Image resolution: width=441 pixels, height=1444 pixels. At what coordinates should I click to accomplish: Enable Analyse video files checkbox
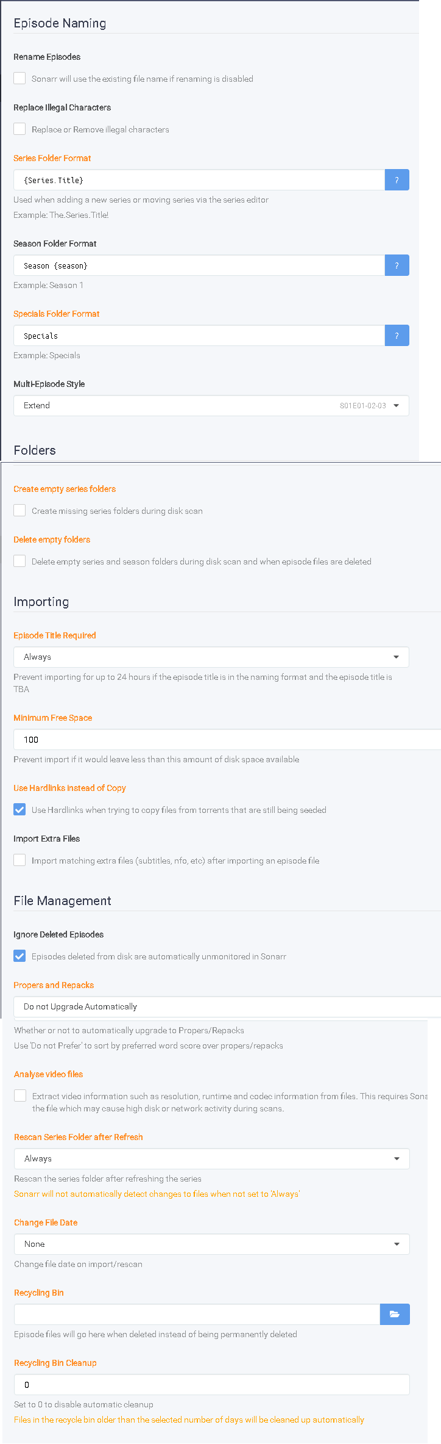click(x=21, y=1096)
